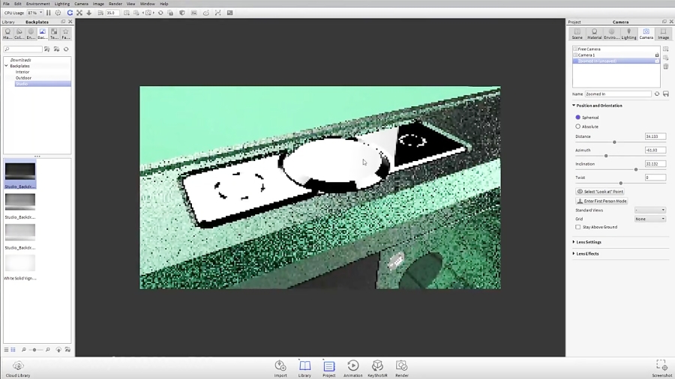Image resolution: width=675 pixels, height=379 pixels.
Task: Open KeyShotXR from the bottom toolbar
Action: (x=377, y=367)
